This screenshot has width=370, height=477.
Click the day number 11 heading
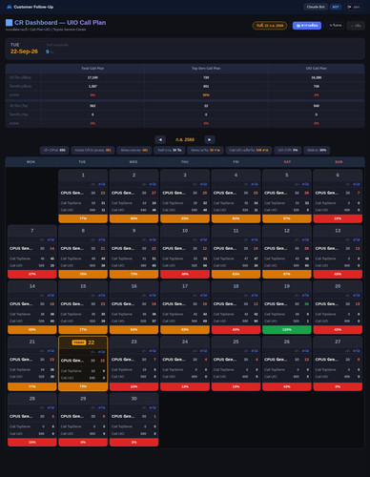pyautogui.click(x=236, y=231)
